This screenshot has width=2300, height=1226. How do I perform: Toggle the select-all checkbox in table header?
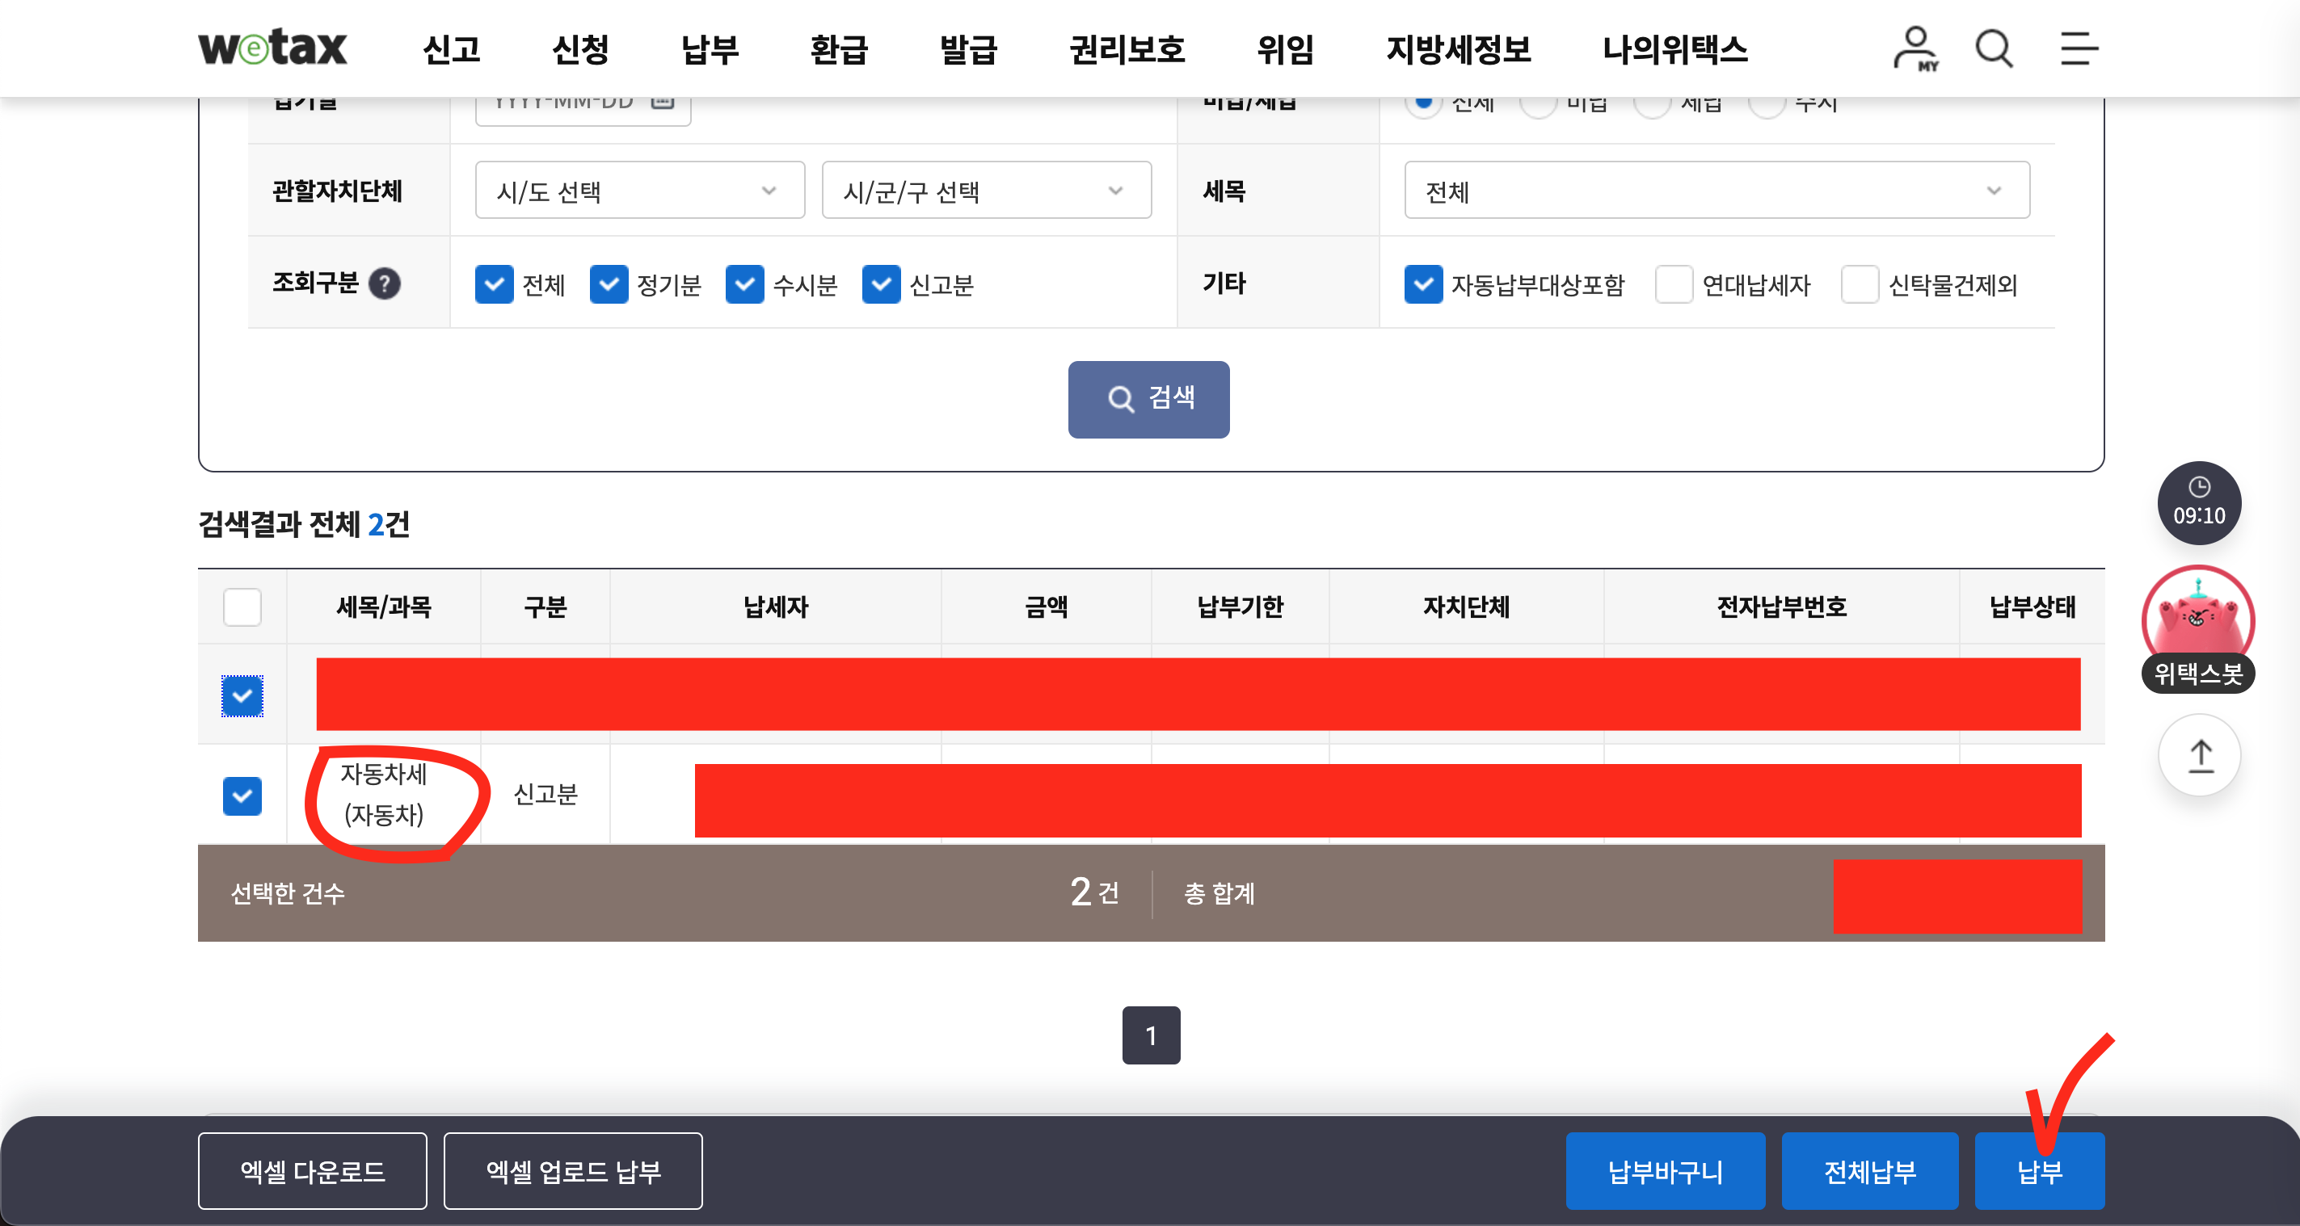pyautogui.click(x=242, y=607)
